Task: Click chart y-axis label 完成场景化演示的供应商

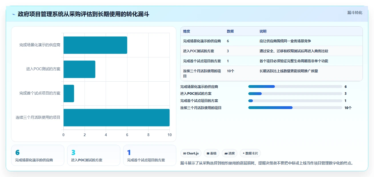Action: (x=40, y=45)
